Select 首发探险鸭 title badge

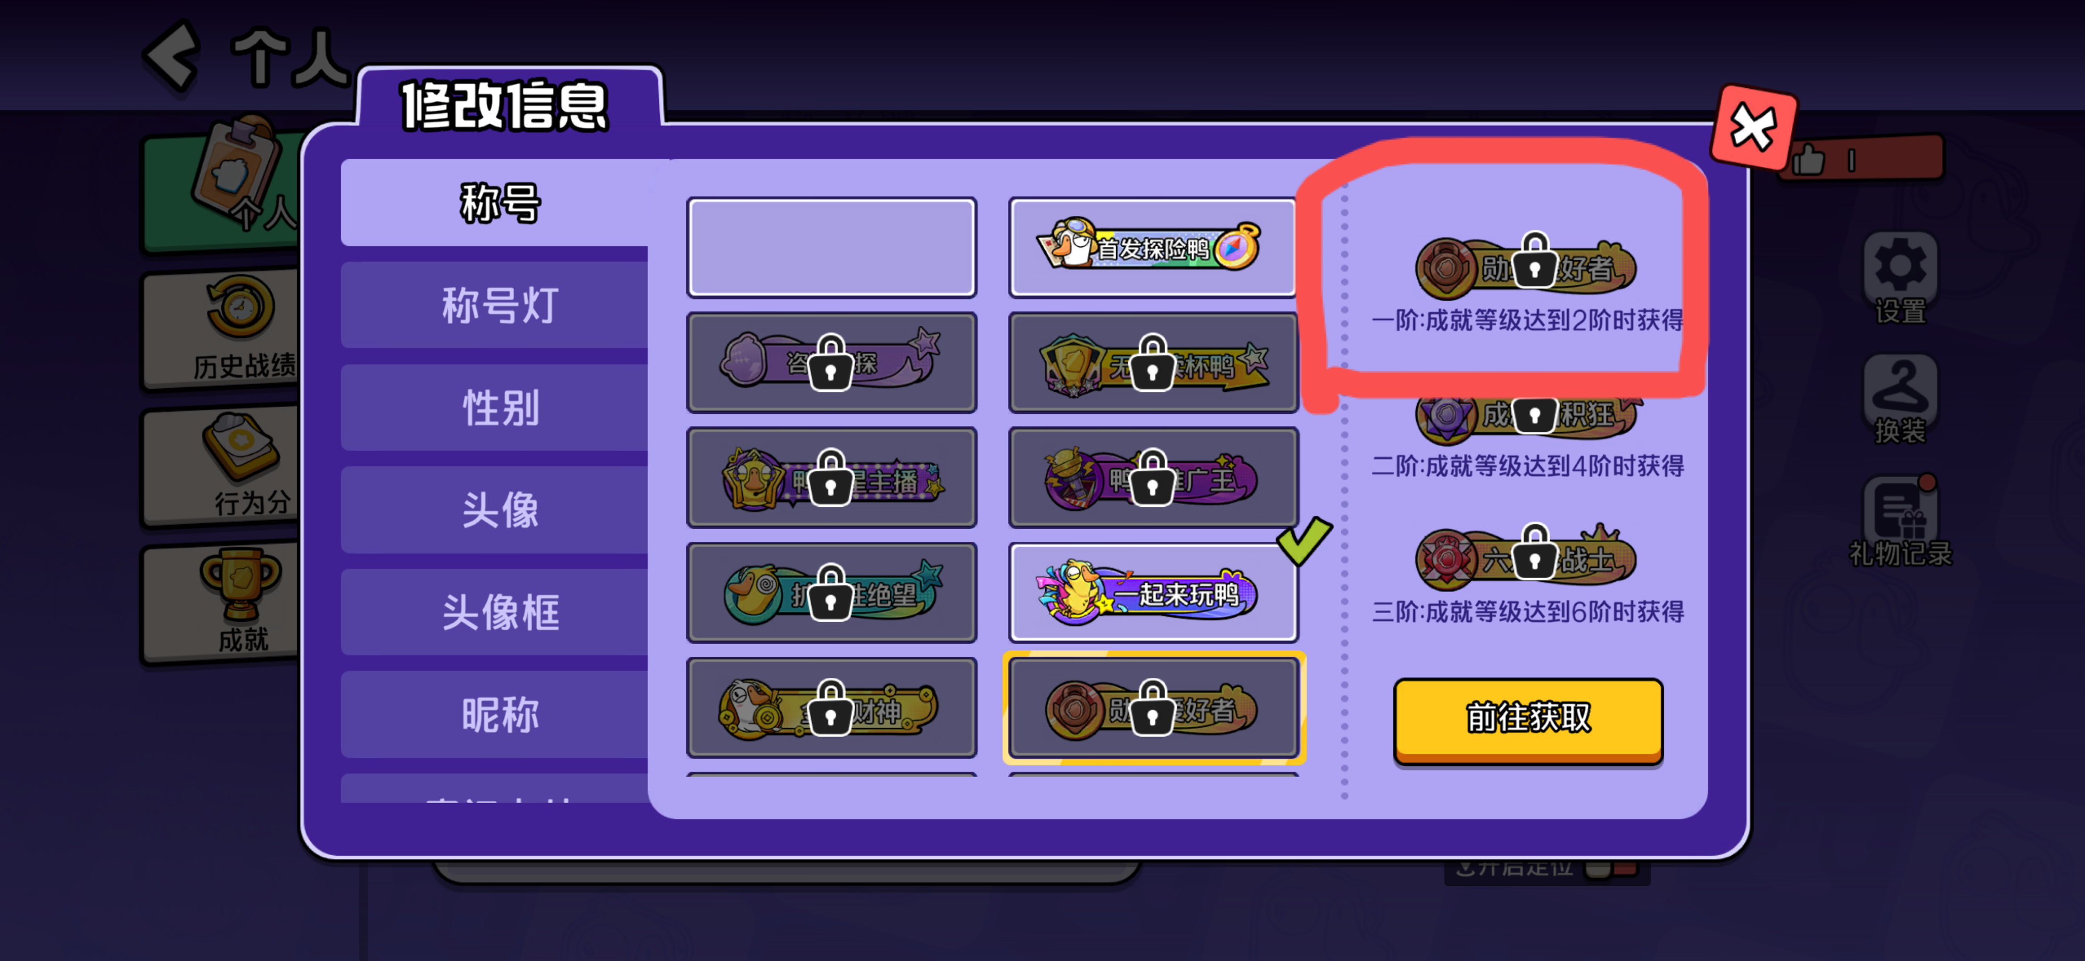click(1153, 247)
